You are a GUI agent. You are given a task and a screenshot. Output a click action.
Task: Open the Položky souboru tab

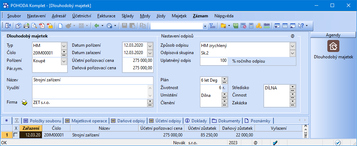click(x=43, y=121)
